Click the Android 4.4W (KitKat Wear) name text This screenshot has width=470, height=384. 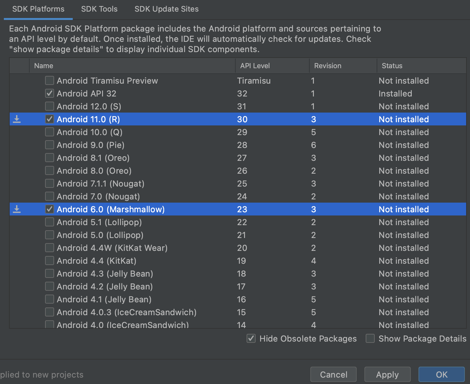click(x=112, y=248)
